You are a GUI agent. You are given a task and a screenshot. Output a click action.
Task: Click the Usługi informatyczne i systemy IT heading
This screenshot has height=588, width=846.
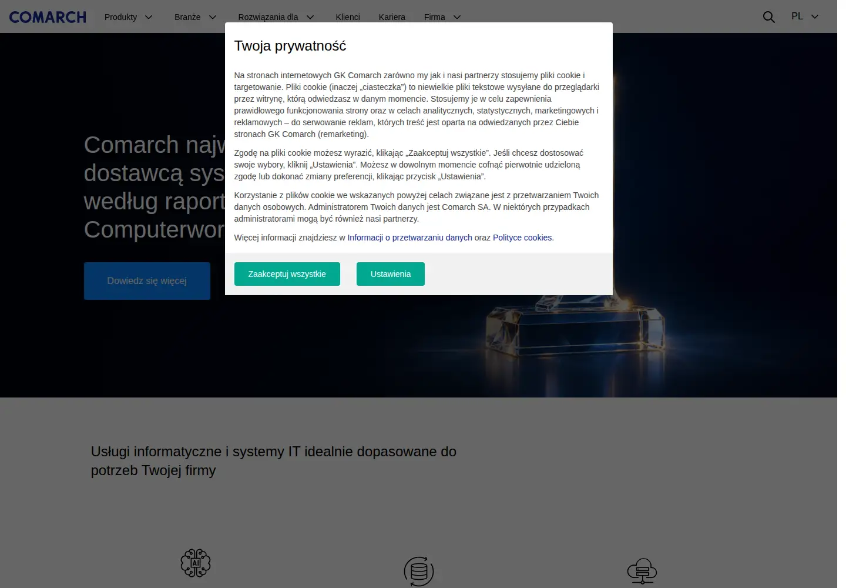coord(274,461)
